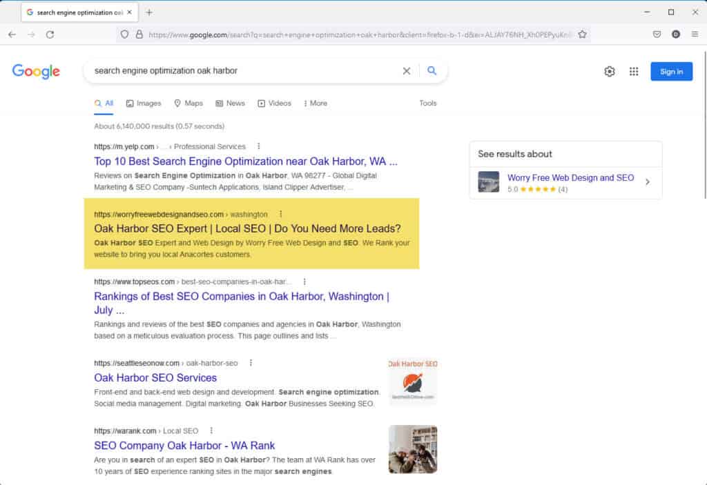The image size is (707, 485).
Task: Click the magnifying glass search button
Action: [432, 71]
